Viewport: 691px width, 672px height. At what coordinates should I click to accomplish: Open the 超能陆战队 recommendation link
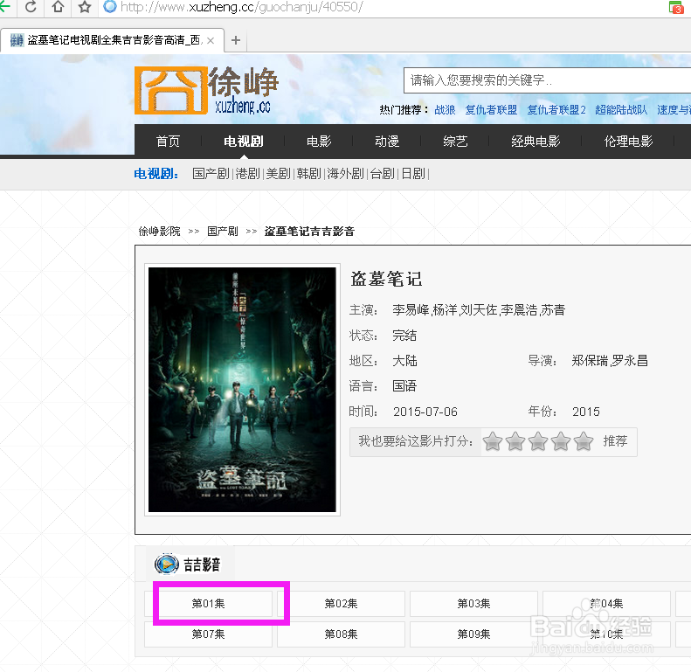point(621,110)
